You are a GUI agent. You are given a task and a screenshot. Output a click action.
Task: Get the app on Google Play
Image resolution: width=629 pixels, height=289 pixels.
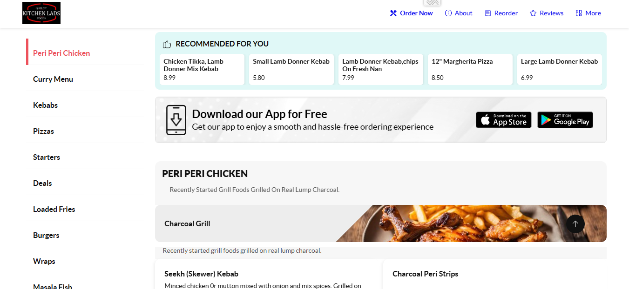565,120
